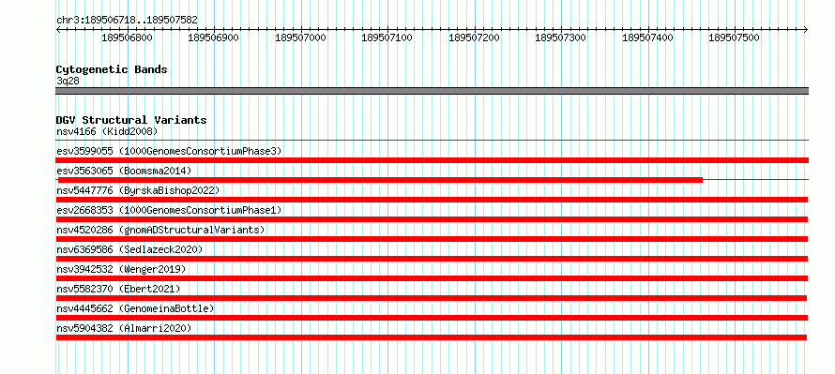Click the DGV Structural Variants track heading
The image size is (835, 374).
131,120
